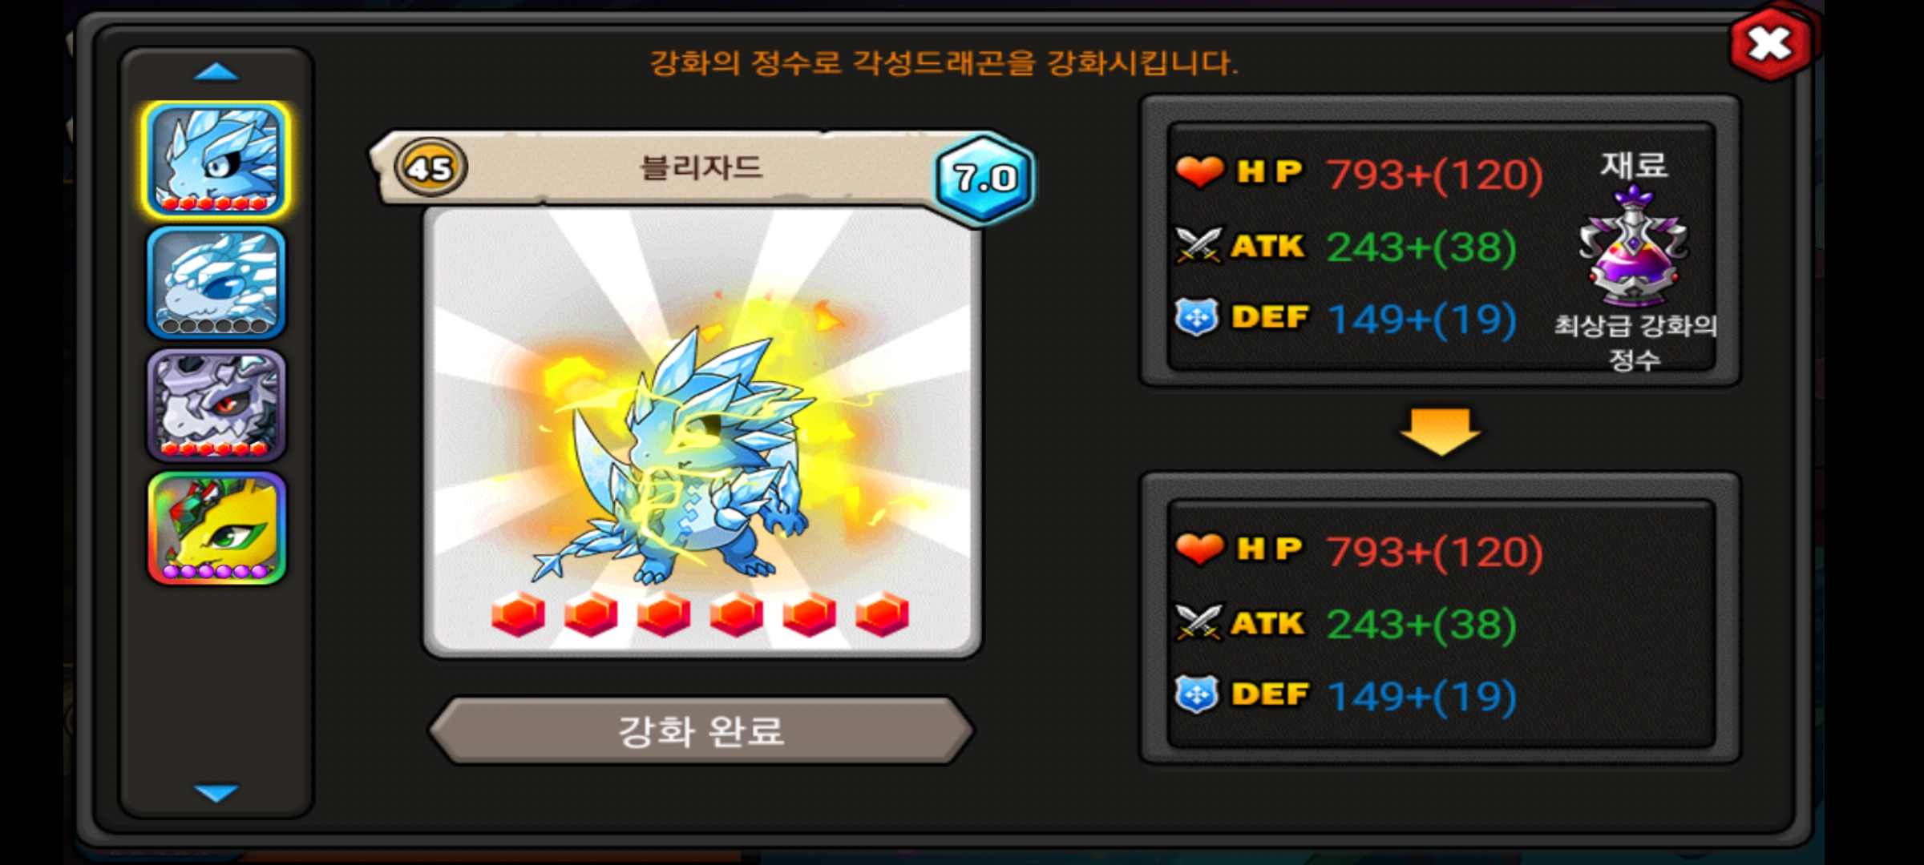The width and height of the screenshot is (1924, 865).
Task: Click the up arrow above dragon list
Action: pyautogui.click(x=216, y=72)
